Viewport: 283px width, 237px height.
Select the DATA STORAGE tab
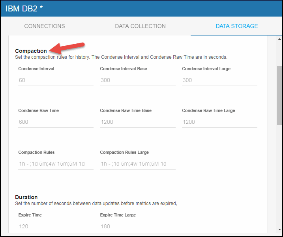click(236, 26)
